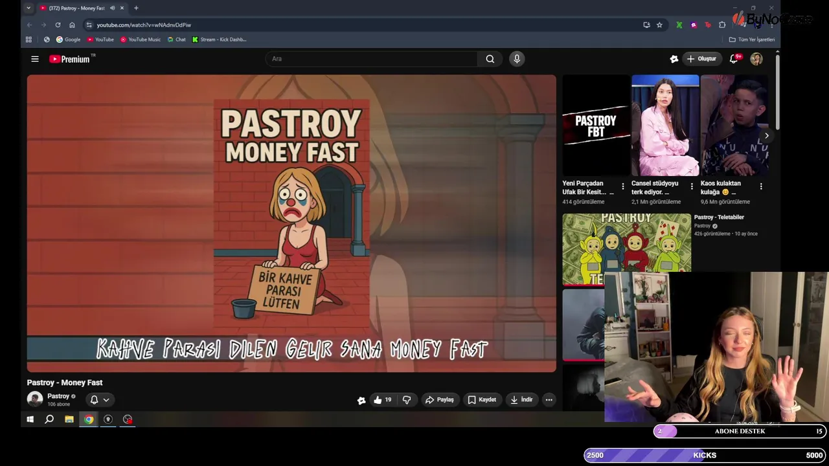Screen dimensions: 829x466
Task: Open options for Yeni Parçadan Ufak short
Action: 623,186
